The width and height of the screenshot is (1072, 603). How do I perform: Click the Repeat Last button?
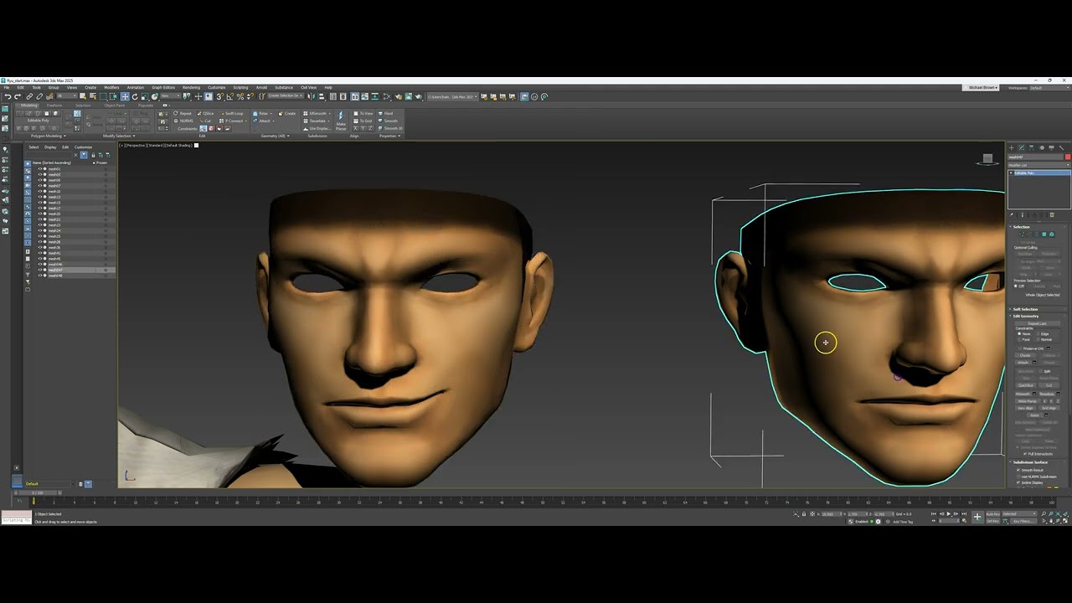coord(1038,323)
